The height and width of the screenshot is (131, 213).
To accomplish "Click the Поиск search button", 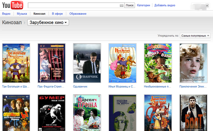I will coord(130,5).
